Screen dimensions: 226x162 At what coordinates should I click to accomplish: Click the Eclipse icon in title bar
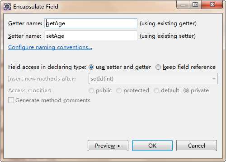7,7
